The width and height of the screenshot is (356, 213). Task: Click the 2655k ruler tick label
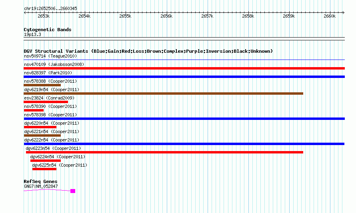(125, 16)
